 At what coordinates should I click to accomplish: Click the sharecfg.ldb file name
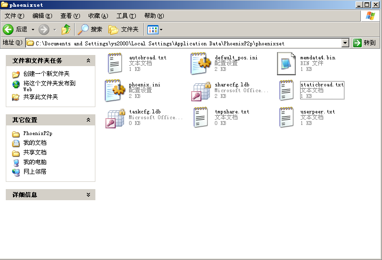click(232, 84)
